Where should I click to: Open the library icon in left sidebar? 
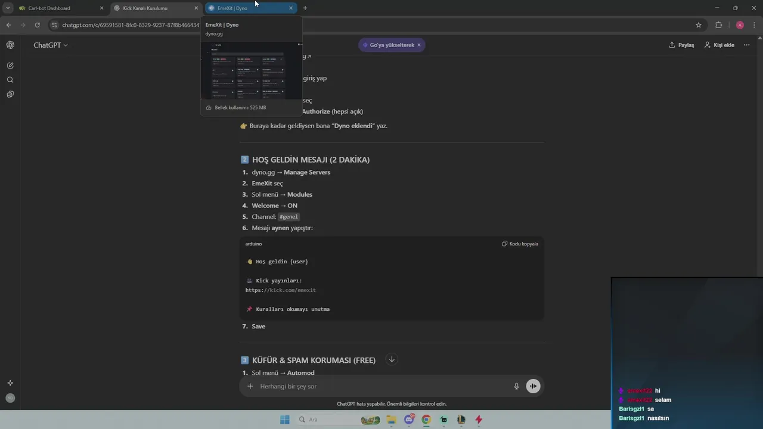[x=10, y=94]
